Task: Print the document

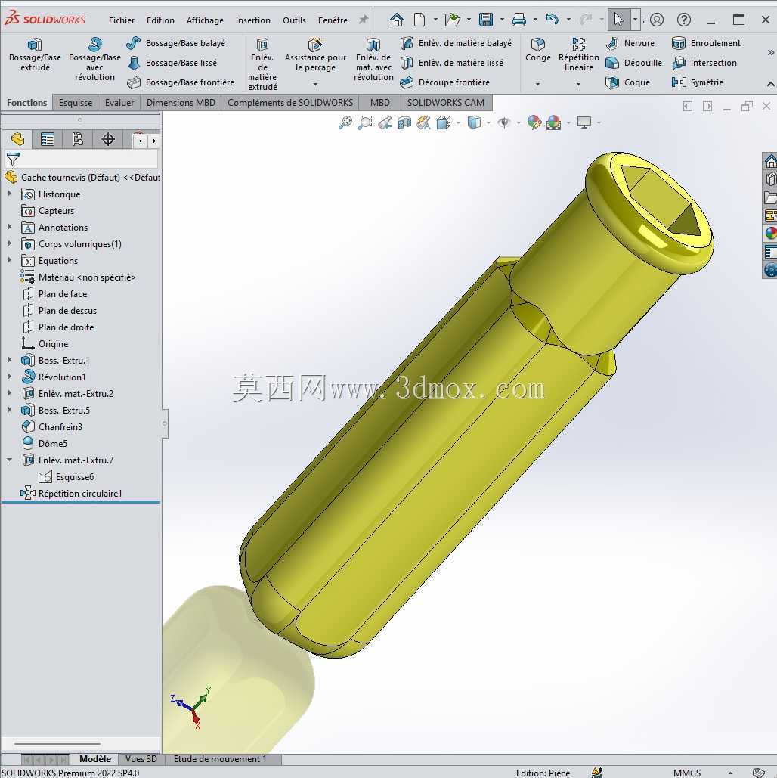Action: point(519,20)
